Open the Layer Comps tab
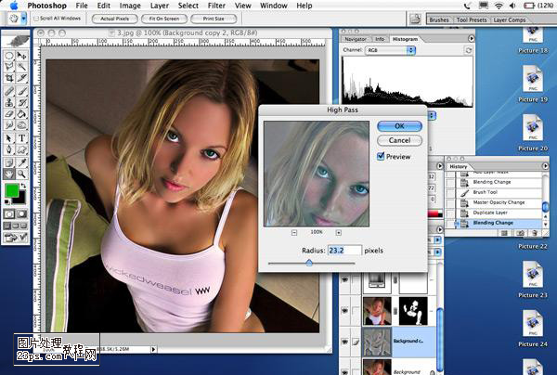This screenshot has height=375, width=557. click(510, 19)
